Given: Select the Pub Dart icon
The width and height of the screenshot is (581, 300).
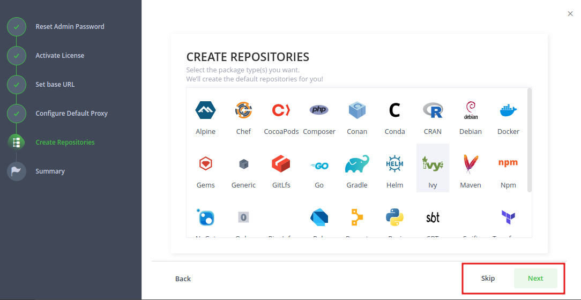Looking at the screenshot, I should (x=319, y=217).
